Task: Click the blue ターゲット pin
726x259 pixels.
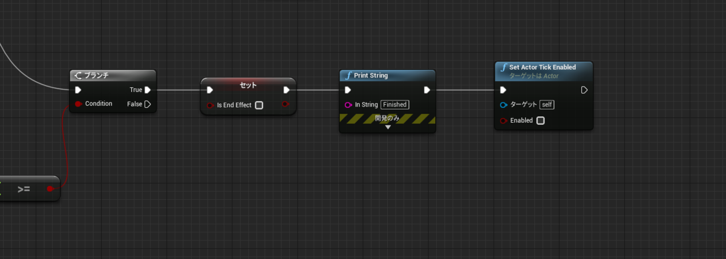Action: (503, 105)
